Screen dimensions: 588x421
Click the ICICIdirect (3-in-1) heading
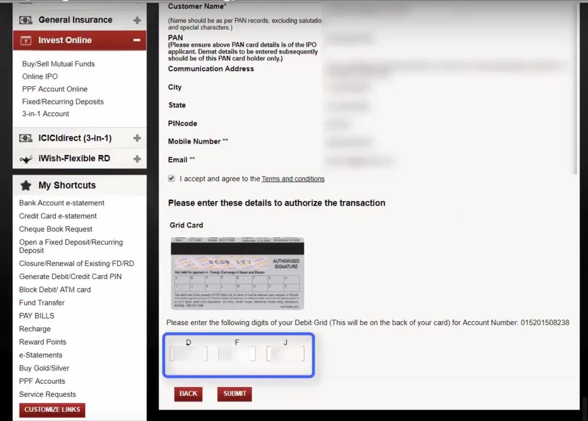click(75, 138)
